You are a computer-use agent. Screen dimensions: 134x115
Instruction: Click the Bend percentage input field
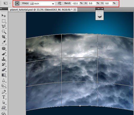tap(75, 3)
